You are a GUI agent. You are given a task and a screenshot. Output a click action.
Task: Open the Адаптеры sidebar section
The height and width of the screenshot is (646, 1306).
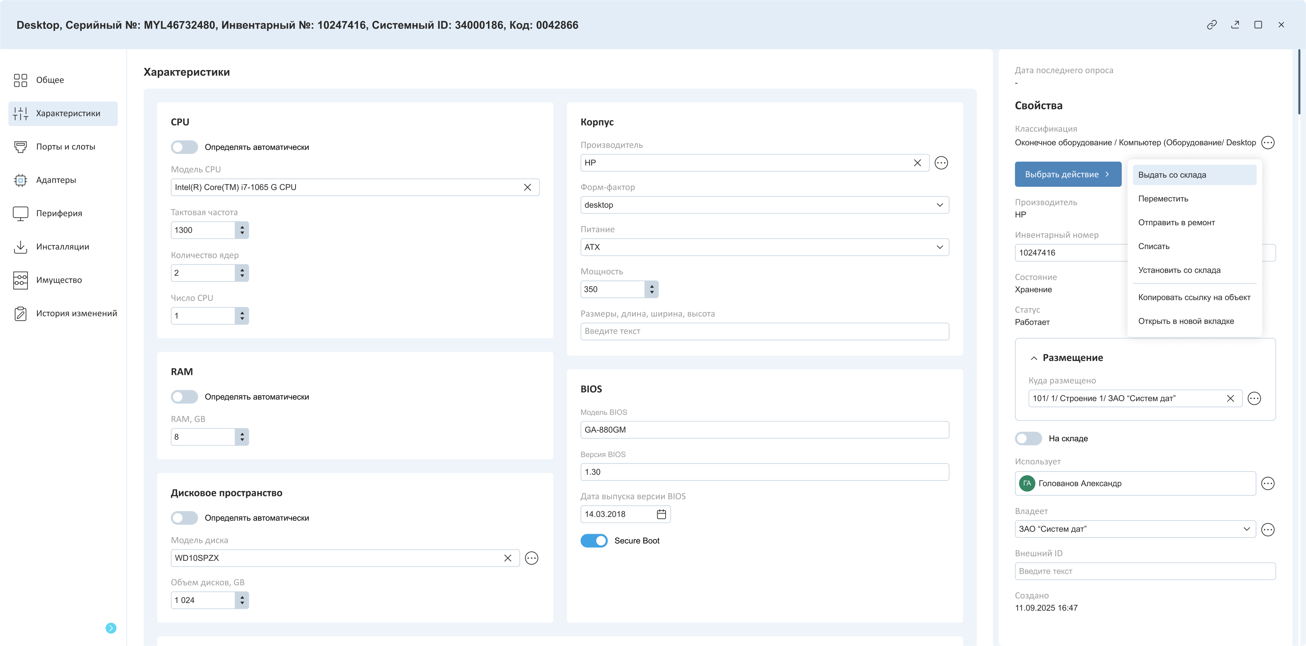[x=56, y=180]
